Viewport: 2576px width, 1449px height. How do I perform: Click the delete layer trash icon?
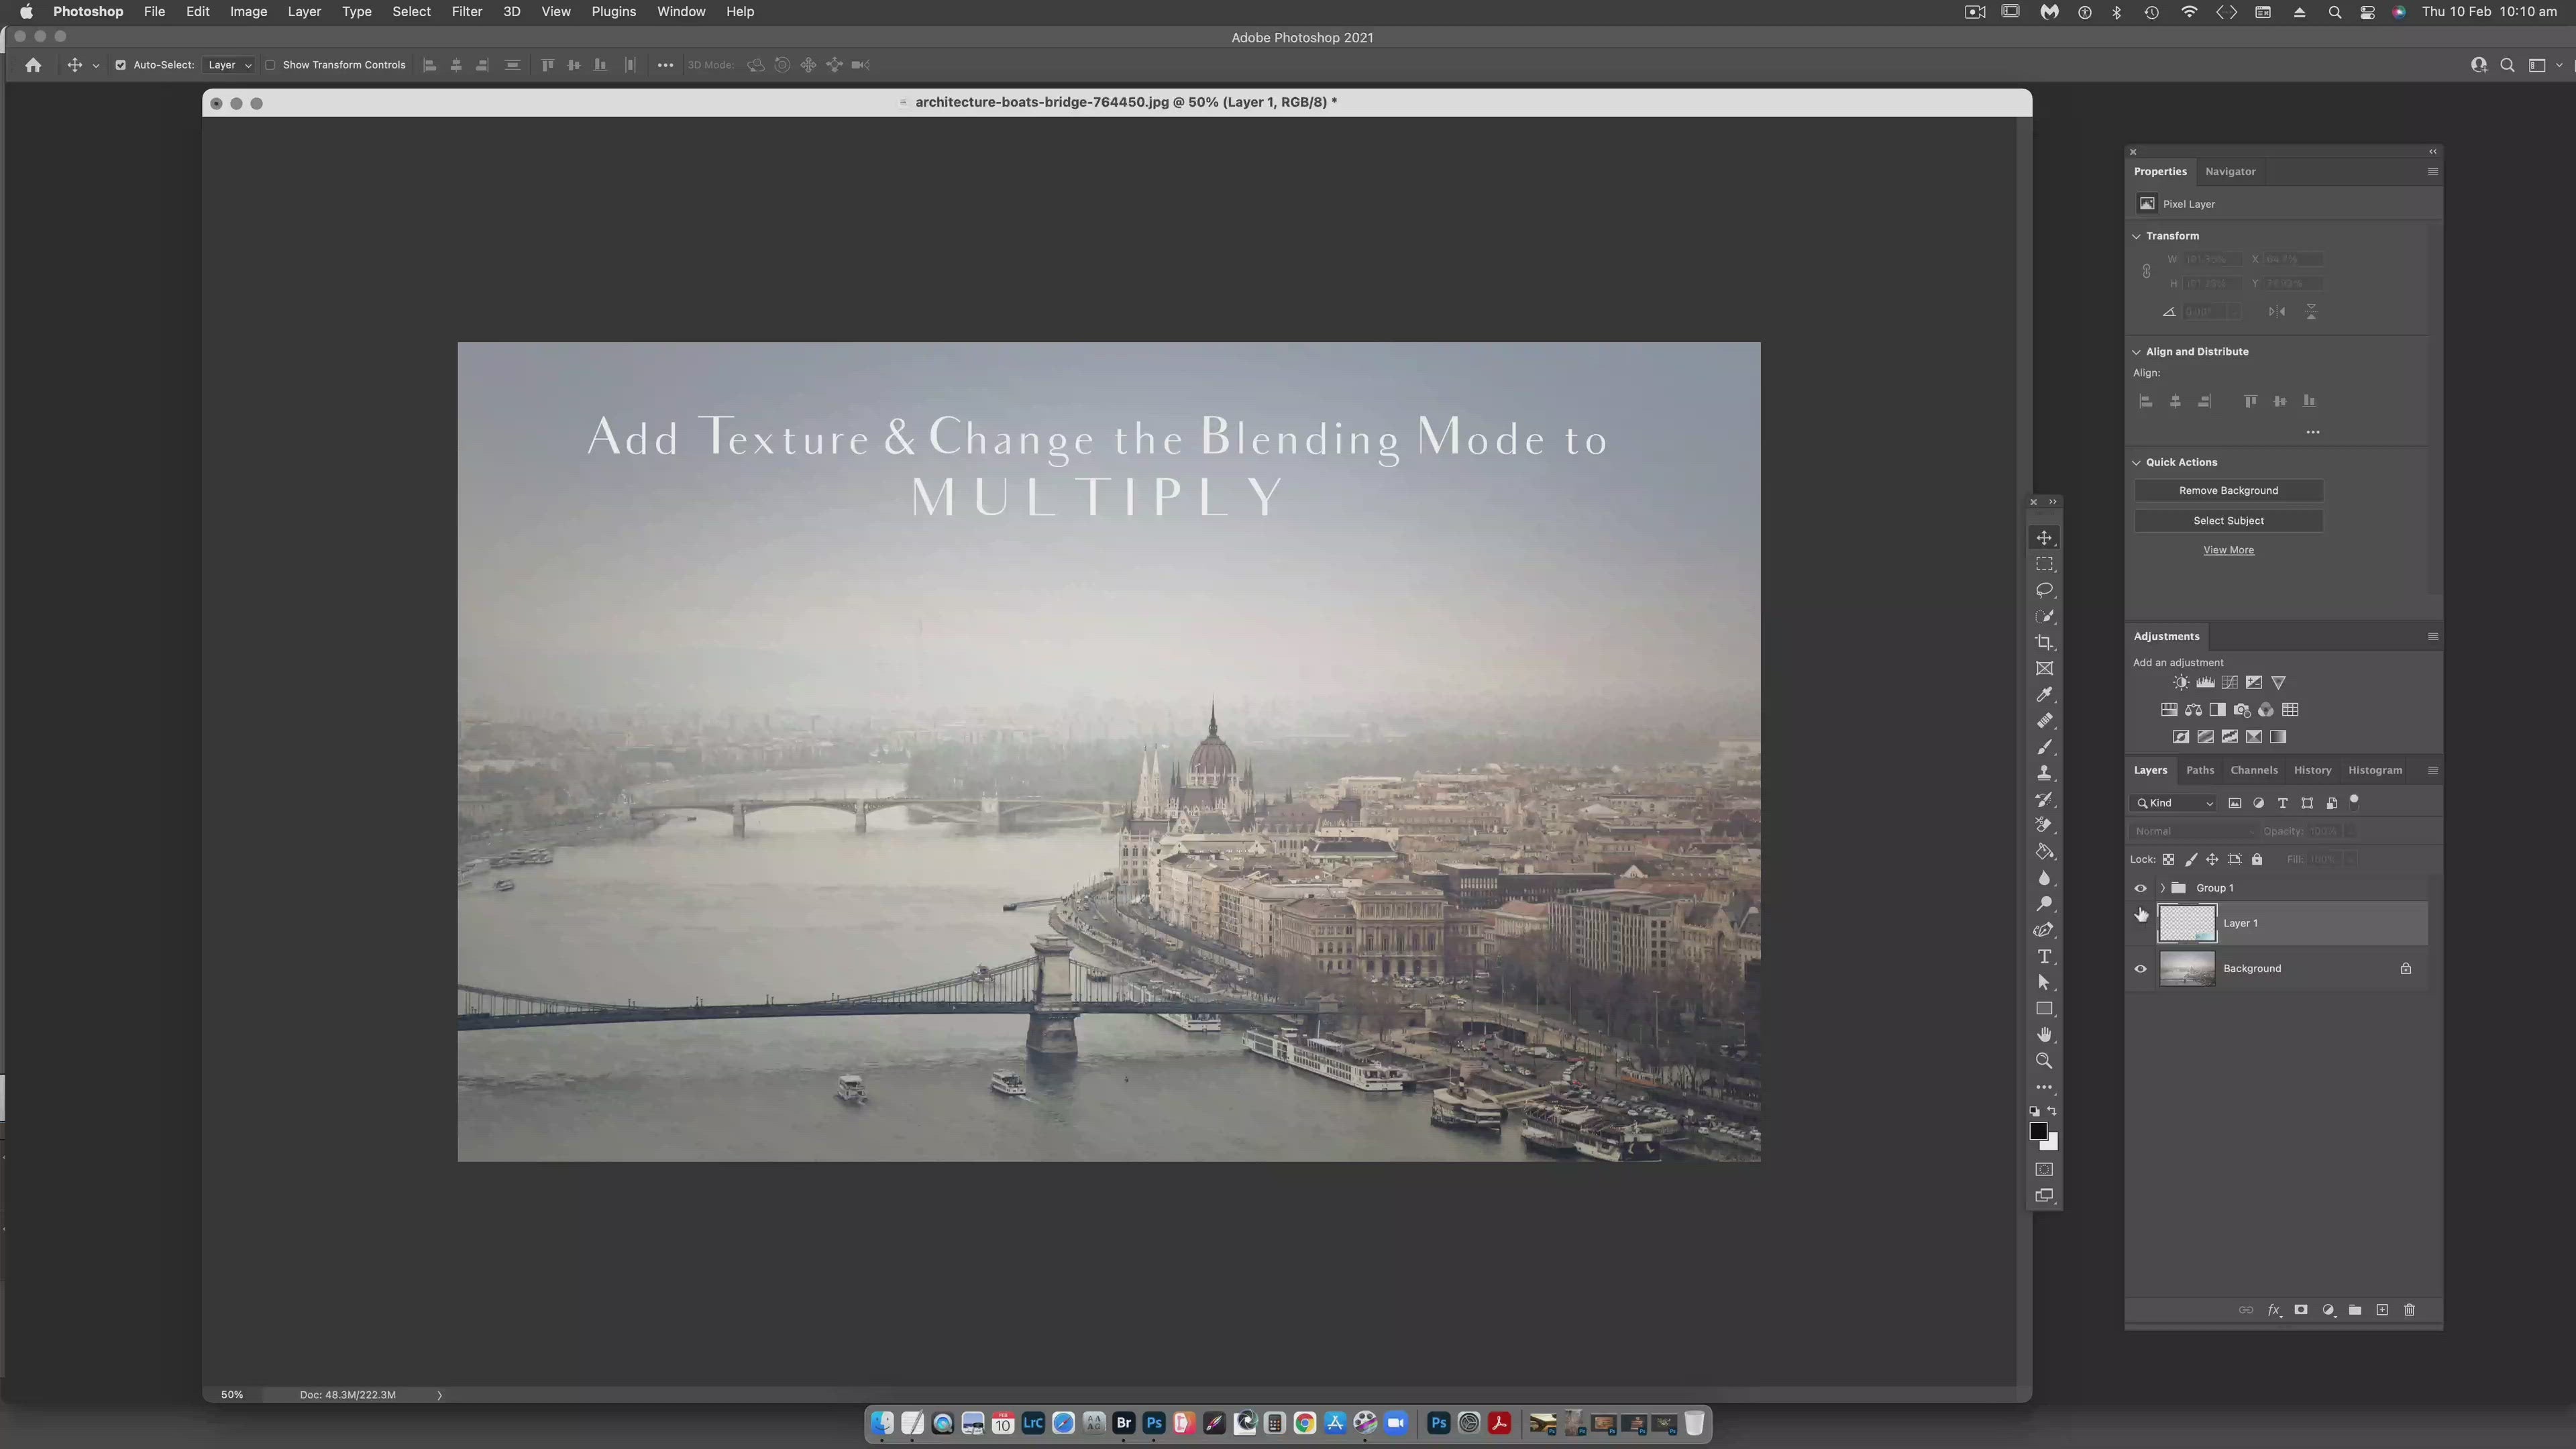click(x=2409, y=1310)
